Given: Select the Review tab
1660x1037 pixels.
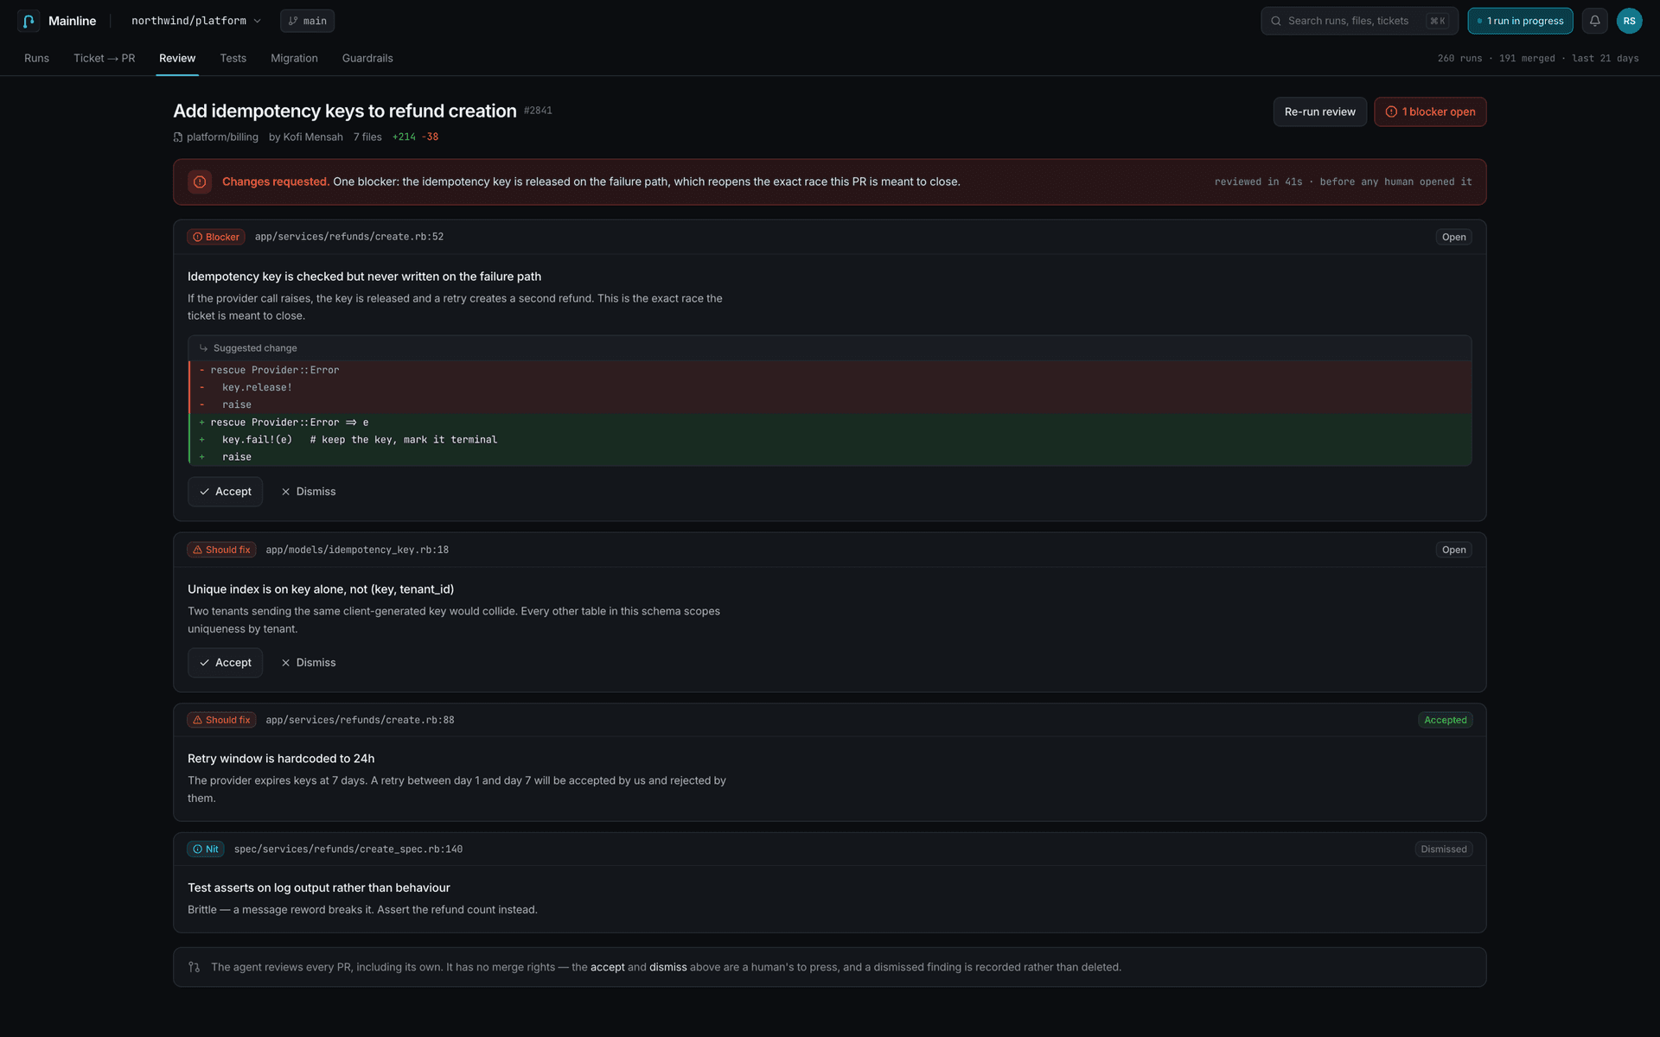Looking at the screenshot, I should [x=177, y=58].
